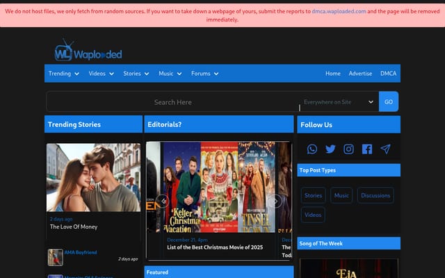Go to next editorial slide arrow
Image resolution: width=445 pixels, height=278 pixels.
point(275,201)
